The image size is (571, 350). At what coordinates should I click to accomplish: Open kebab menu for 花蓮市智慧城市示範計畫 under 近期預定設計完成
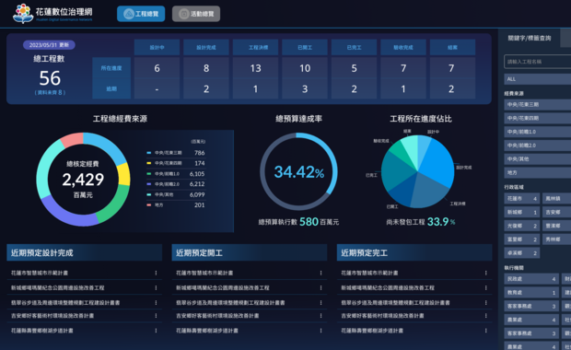(x=156, y=273)
